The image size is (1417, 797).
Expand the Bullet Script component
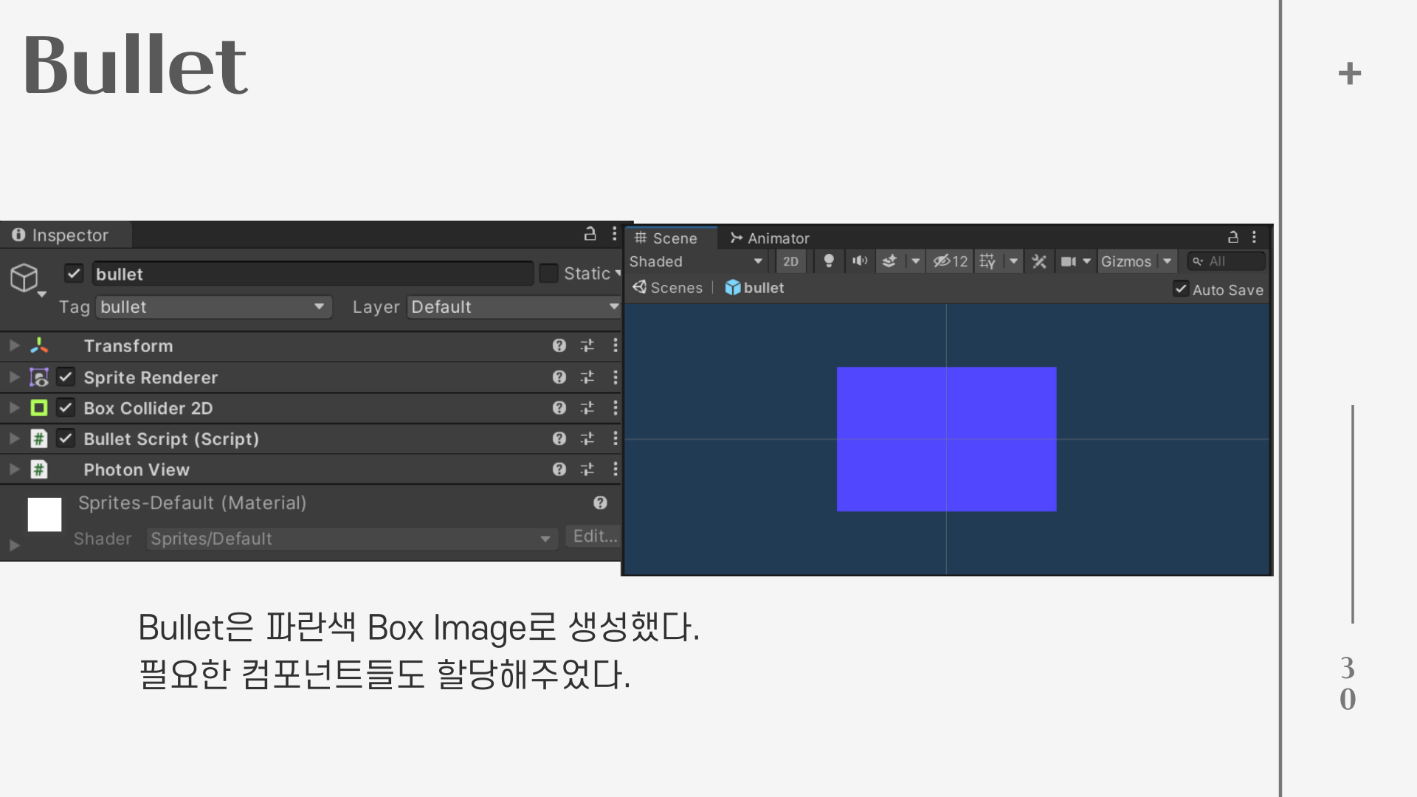[x=14, y=439]
